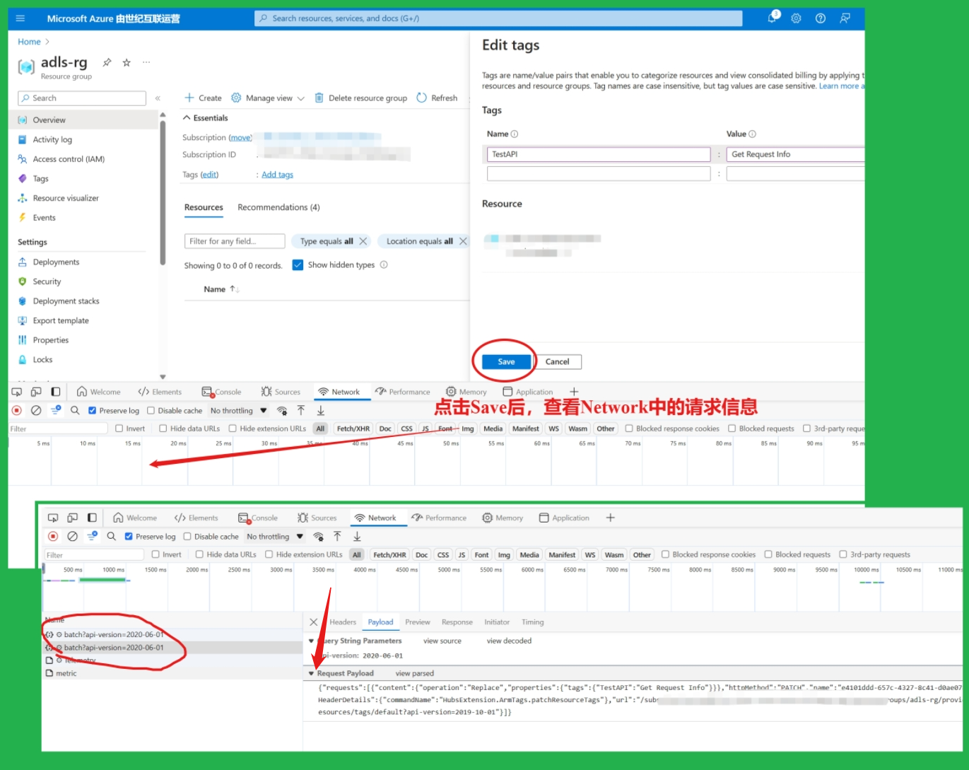Image resolution: width=969 pixels, height=770 pixels.
Task: Click view decoded link
Action: (x=509, y=641)
